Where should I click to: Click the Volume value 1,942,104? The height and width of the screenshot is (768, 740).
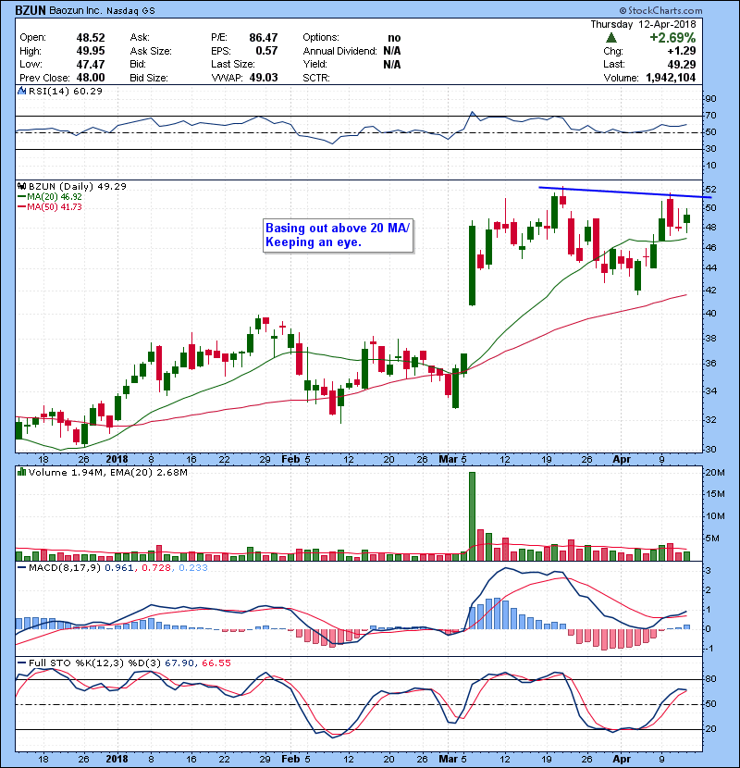tap(671, 78)
